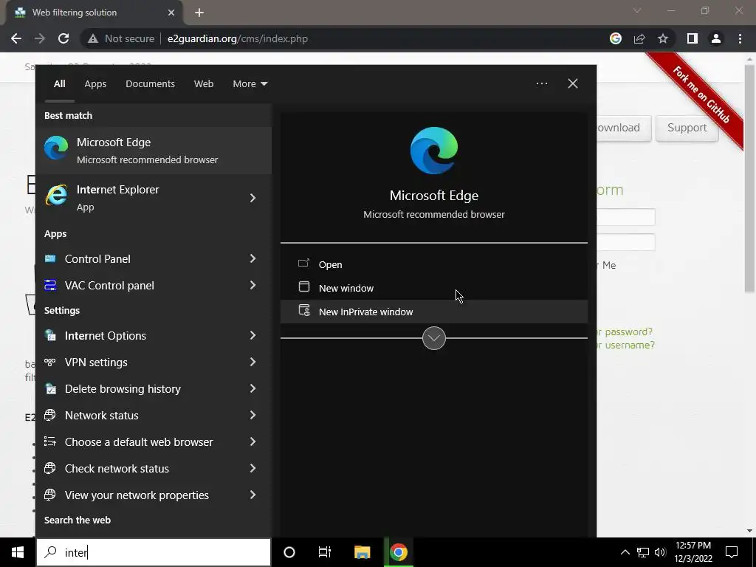Click View your network properties icon

pyautogui.click(x=50, y=495)
